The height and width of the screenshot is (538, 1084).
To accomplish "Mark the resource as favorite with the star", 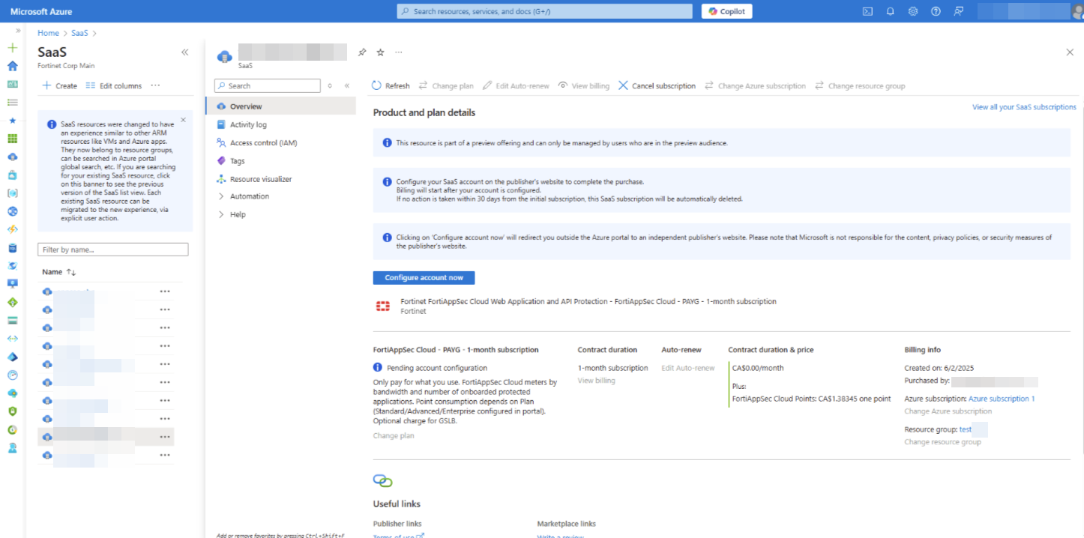I will 380,52.
